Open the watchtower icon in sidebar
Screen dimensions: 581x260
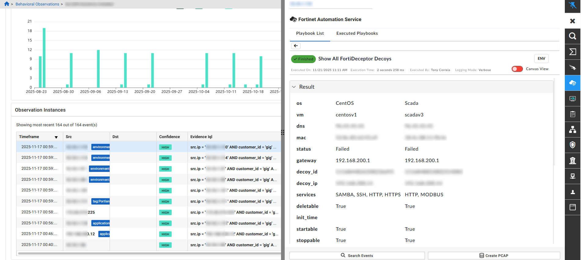pos(572,161)
